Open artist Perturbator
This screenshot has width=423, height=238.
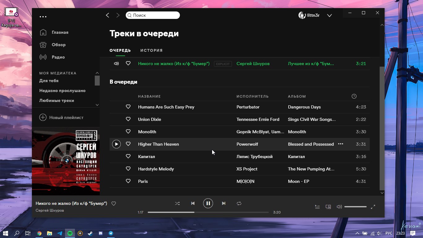point(248,107)
